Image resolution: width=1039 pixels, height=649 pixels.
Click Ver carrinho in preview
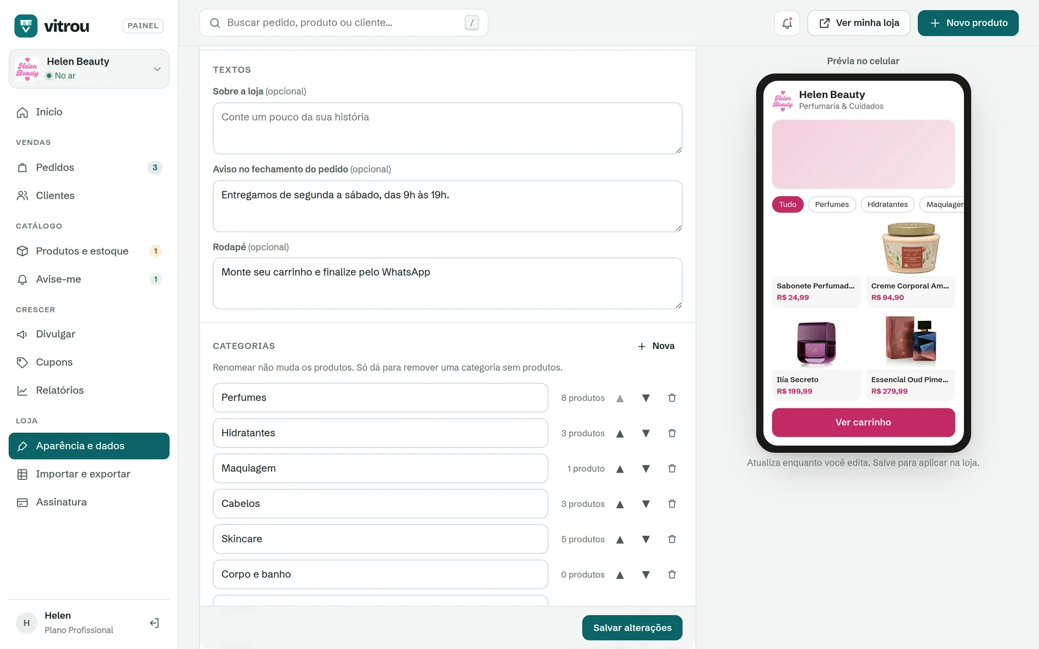(x=863, y=422)
